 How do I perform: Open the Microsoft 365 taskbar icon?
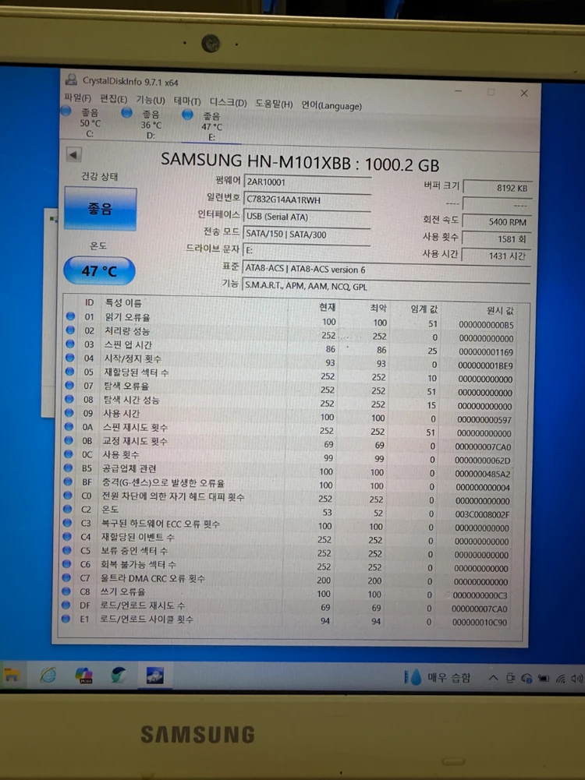click(83, 675)
